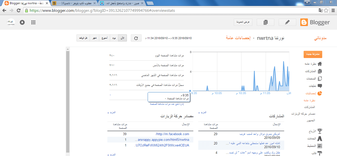
Task: Click the green HTTPS padlock icon
Action: [26, 10]
